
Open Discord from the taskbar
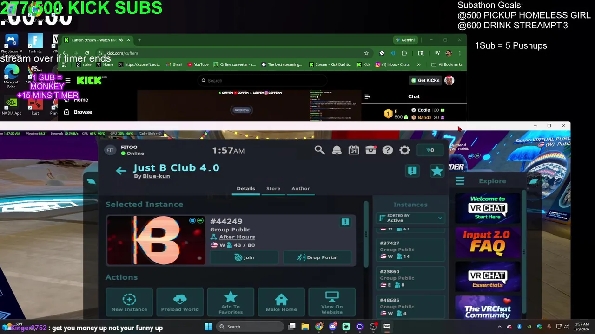click(332, 327)
